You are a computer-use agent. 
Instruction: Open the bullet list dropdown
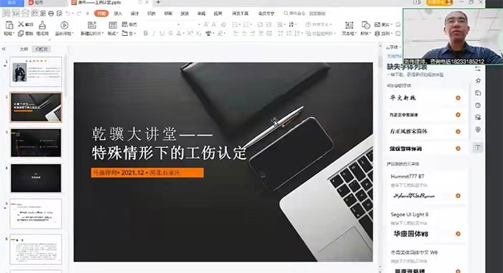pyautogui.click(x=239, y=24)
